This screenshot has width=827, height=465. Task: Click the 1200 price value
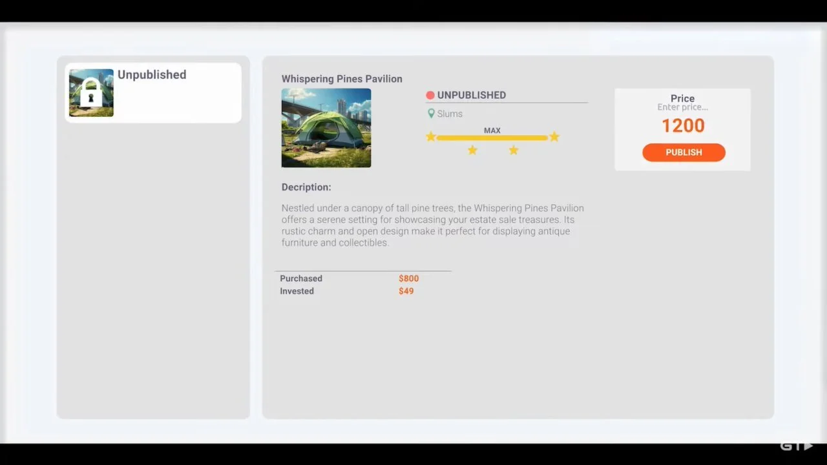(682, 125)
